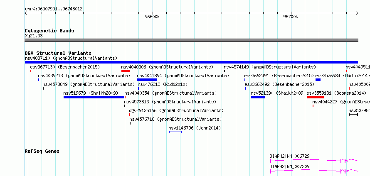Open the nsv4037110 (gnomADStructuralVariants) label
Screen dimensions: 370x176
coord(71,58)
